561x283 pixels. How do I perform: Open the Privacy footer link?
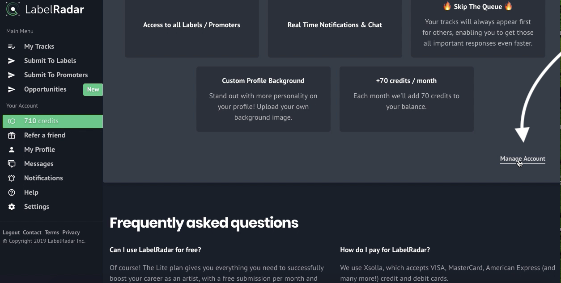point(71,233)
